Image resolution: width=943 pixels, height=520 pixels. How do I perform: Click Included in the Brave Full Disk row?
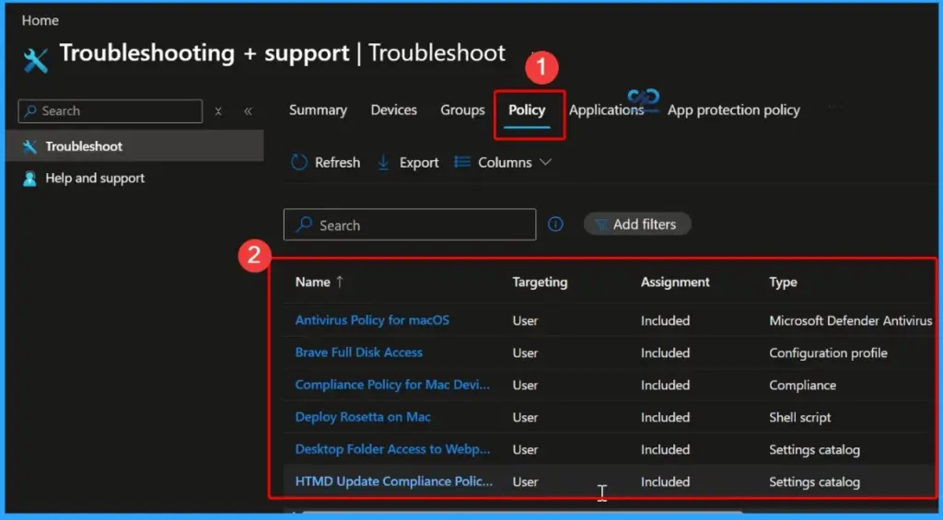(665, 352)
